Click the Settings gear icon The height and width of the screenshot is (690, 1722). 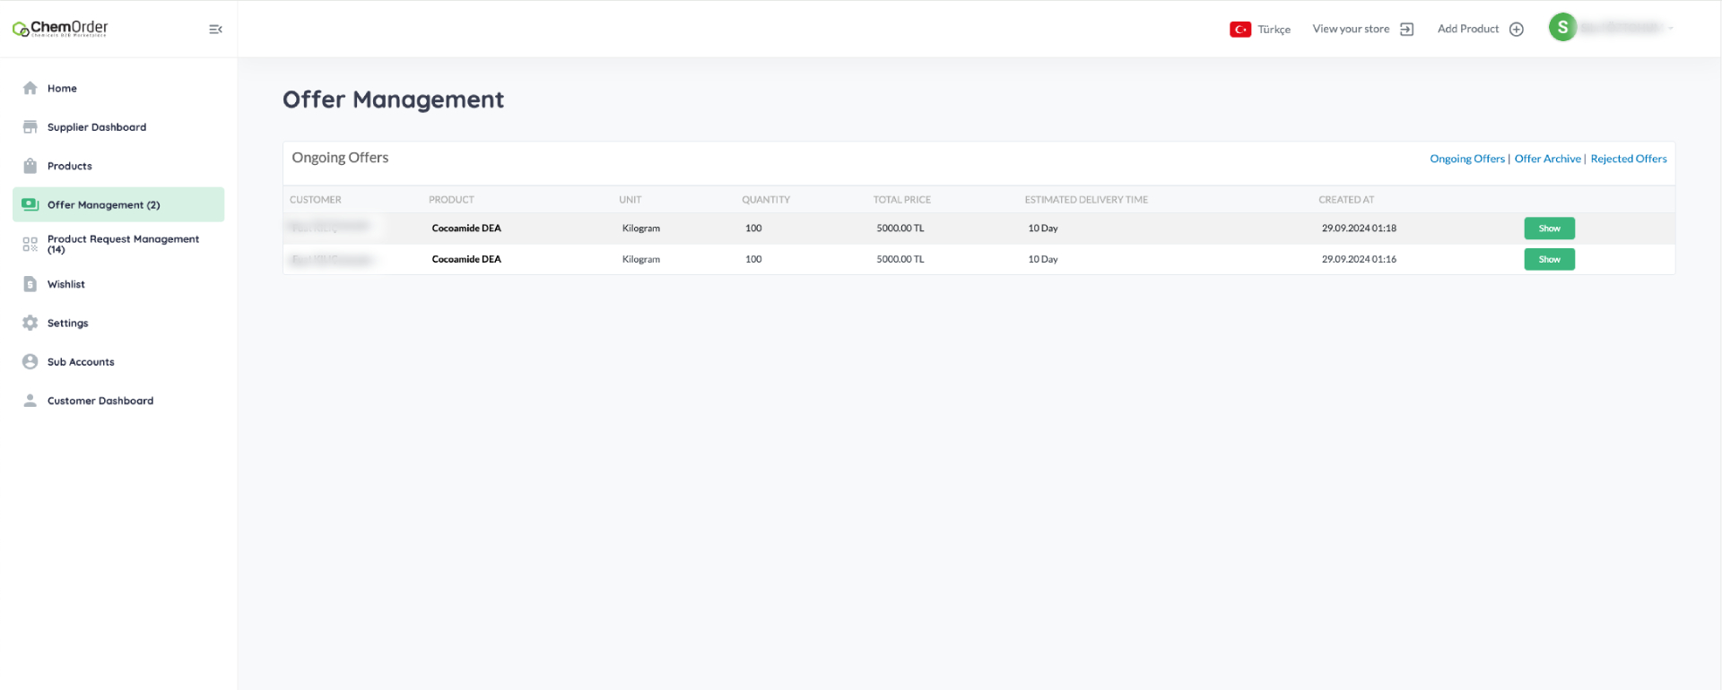tap(30, 323)
